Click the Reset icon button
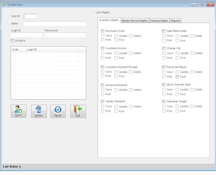 58,111
